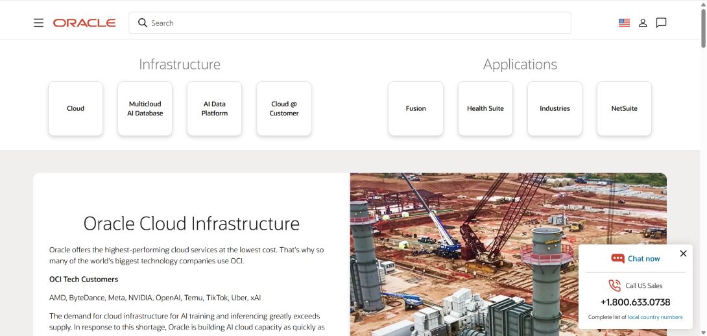Click the Chat now link
Screen dimensions: 707x336
click(643, 258)
